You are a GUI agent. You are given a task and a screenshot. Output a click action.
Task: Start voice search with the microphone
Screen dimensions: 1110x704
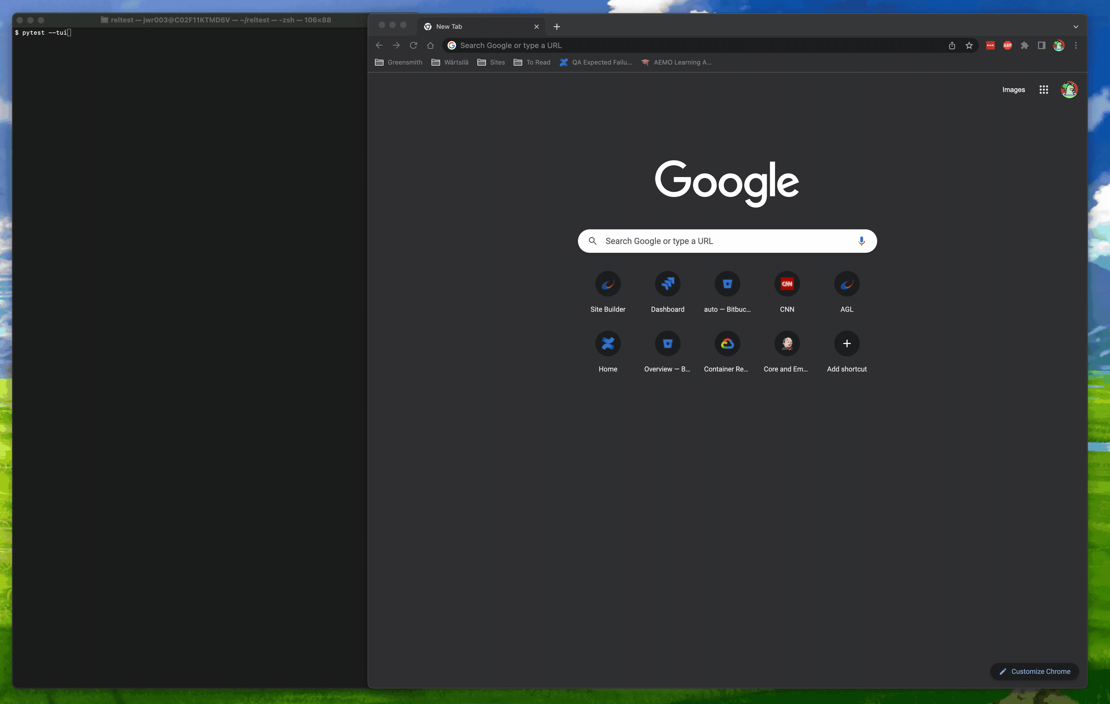(861, 241)
